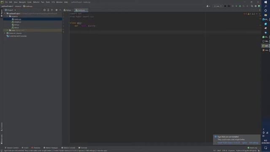Click Windows taskbar search icon
The height and width of the screenshot is (152, 270).
(266, 6)
